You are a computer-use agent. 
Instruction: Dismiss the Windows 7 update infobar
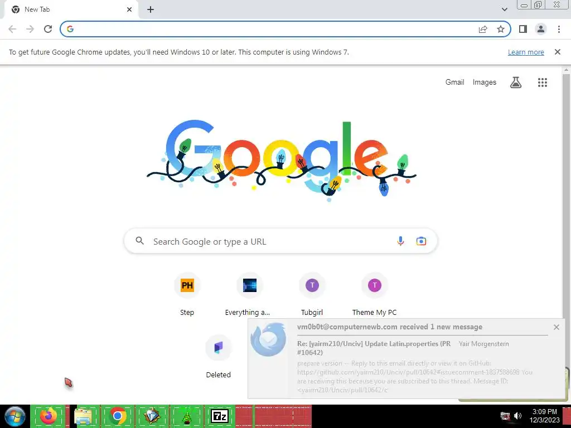coord(557,52)
